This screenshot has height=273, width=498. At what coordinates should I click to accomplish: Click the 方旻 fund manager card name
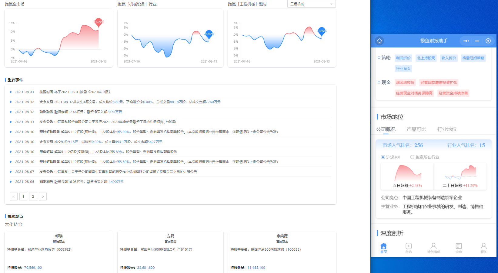coord(170,236)
